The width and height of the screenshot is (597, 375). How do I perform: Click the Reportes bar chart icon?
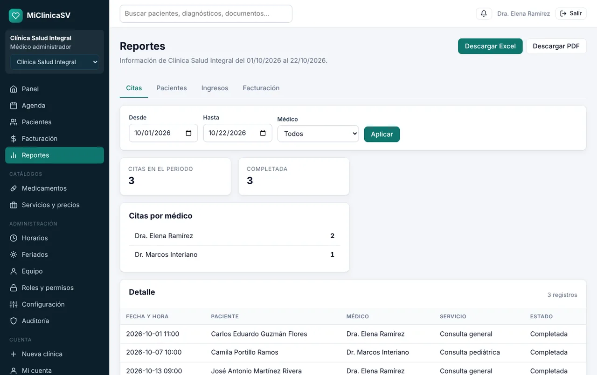click(x=14, y=155)
